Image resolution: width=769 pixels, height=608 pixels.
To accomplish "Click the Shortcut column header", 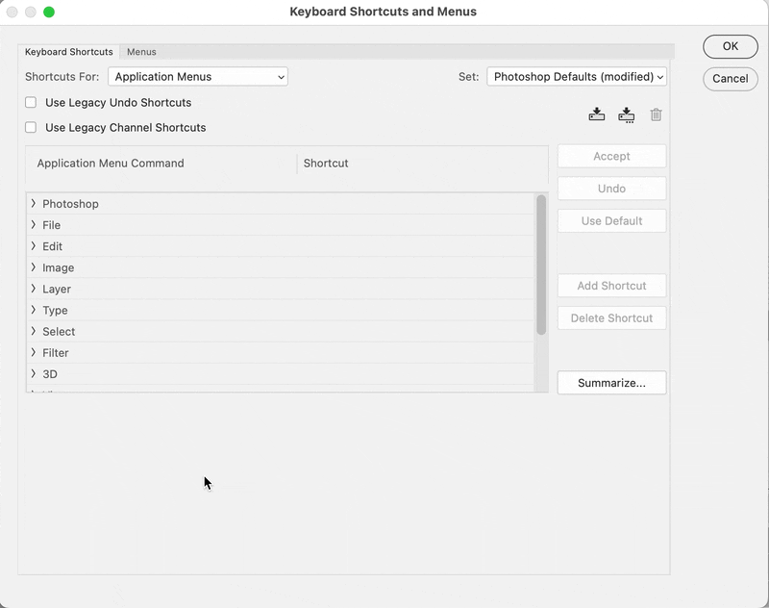I will click(x=326, y=164).
